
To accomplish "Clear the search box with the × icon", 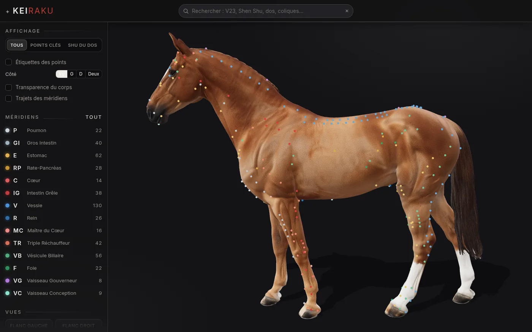I will [347, 11].
